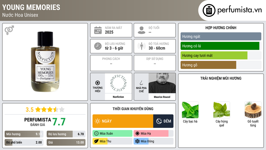This screenshot has height=150, width=266.
Task: Click the longevity value từ 3 - 6 giờ
Action: 114,48
